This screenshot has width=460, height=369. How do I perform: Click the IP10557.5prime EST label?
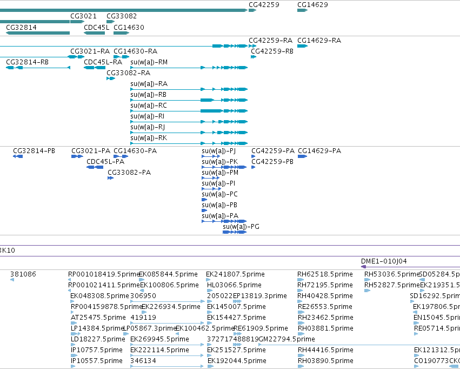tap(97, 361)
